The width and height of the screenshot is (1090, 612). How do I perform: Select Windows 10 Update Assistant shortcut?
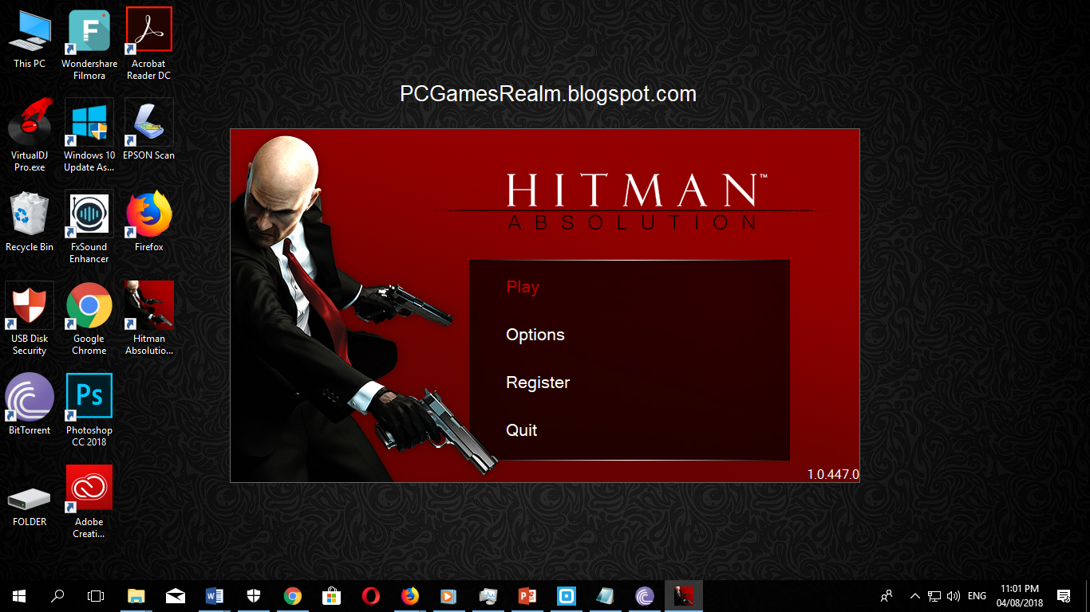tap(89, 135)
